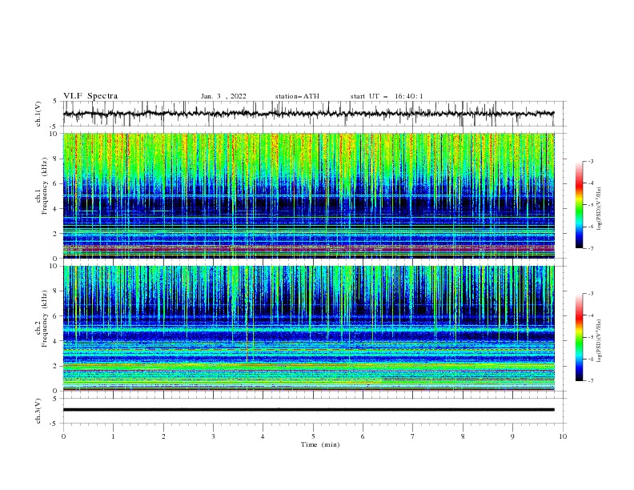Click the "5" tick on ch.1(V) axis
The height and width of the screenshot is (490, 634).
pos(55,101)
